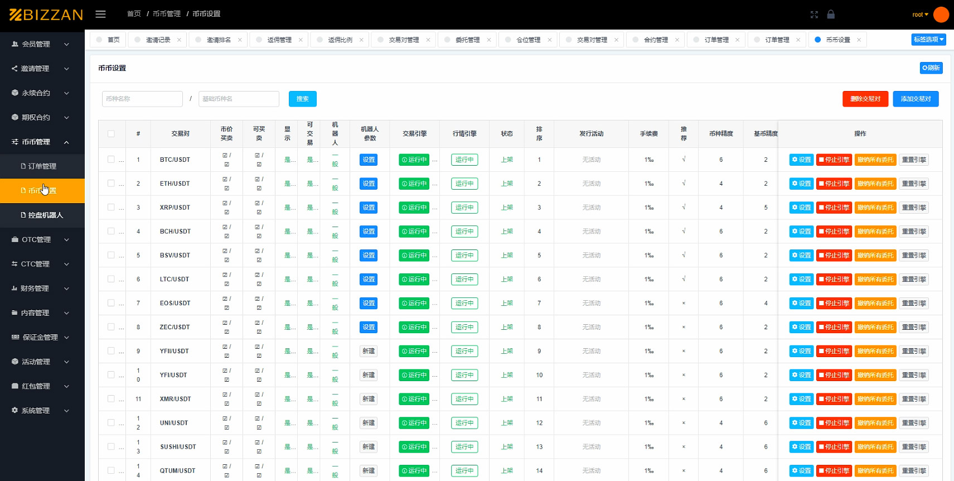Click the lock screen icon
This screenshot has width=954, height=481.
pos(831,15)
